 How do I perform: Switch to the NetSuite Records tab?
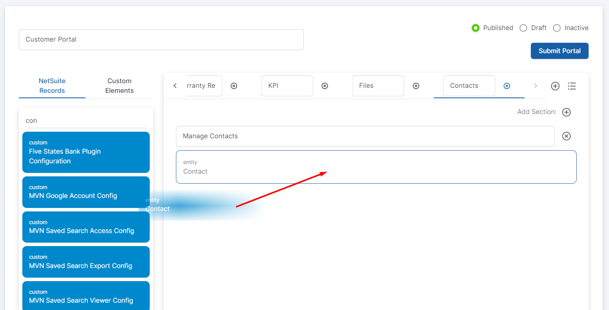(x=52, y=85)
